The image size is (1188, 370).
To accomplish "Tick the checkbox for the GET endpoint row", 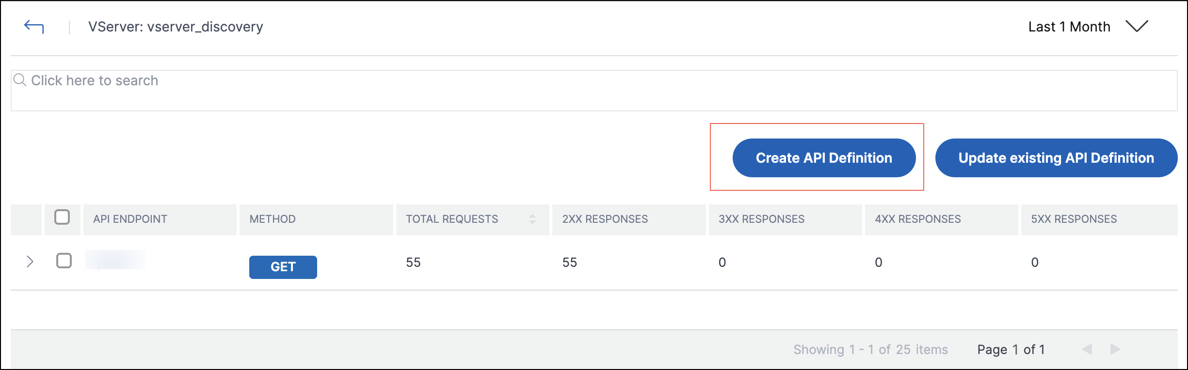I will 64,261.
